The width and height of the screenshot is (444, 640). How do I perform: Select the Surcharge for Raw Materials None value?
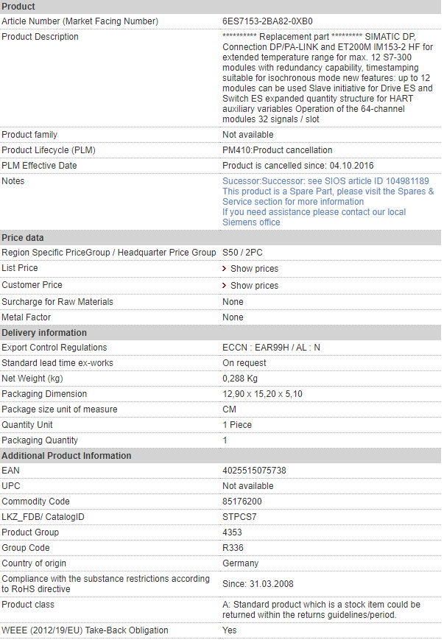(x=233, y=302)
